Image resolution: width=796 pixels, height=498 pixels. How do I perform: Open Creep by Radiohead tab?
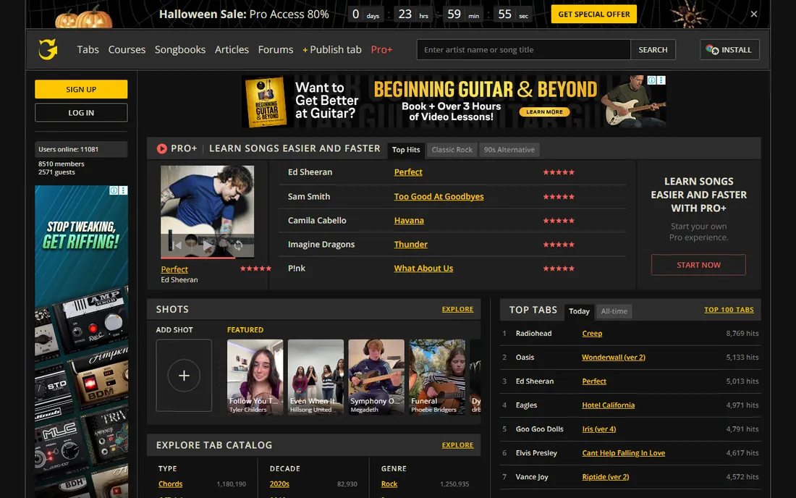pos(592,334)
